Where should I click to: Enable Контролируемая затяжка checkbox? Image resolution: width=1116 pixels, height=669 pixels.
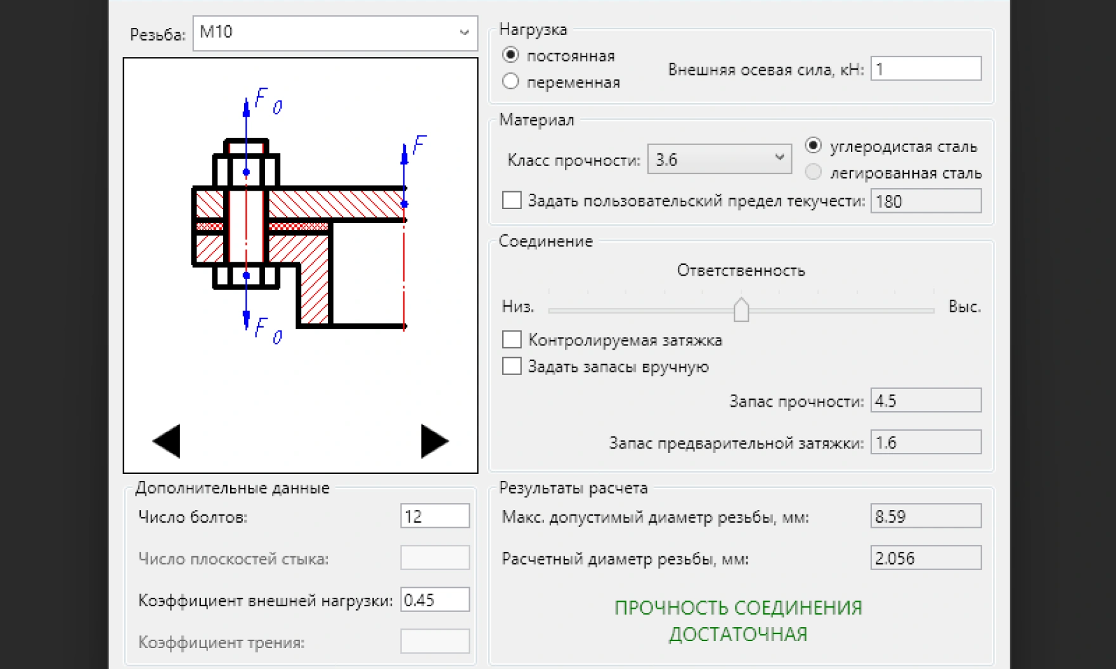tap(511, 340)
